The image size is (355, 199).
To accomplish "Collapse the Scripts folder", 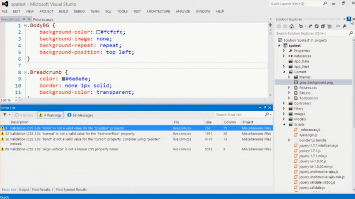I will pyautogui.click(x=284, y=124).
